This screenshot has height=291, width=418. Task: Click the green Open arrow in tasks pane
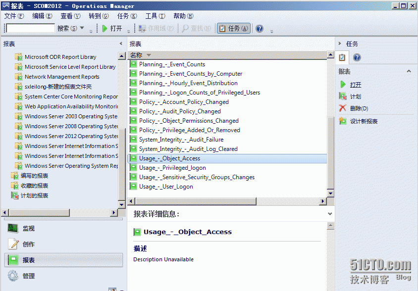343,85
